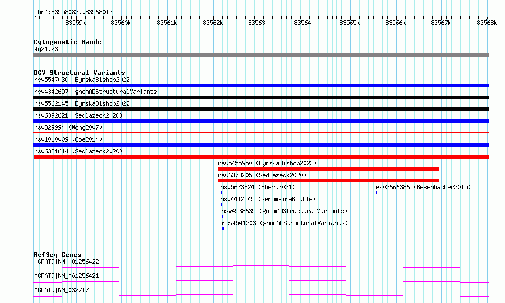This screenshot has height=303, width=505.
Task: Click the nsv6378205 (Sedlazeck2020) label
Action: (x=262, y=175)
